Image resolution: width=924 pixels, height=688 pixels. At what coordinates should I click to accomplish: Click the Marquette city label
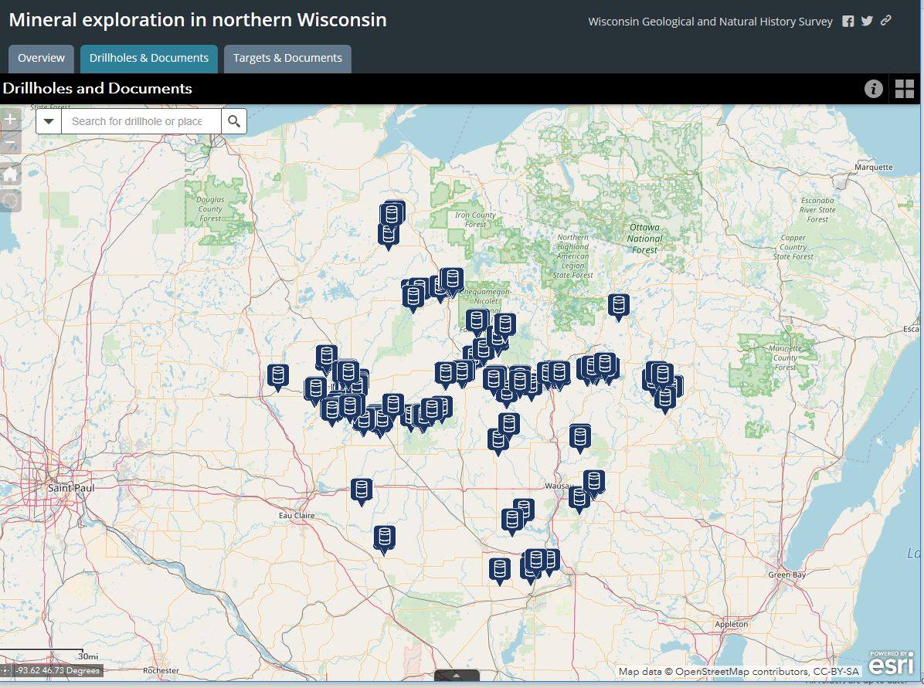pos(873,168)
